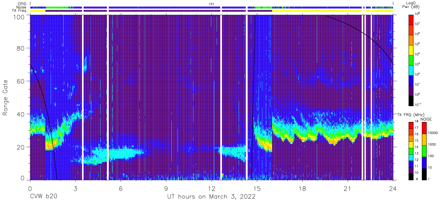Click the CVW b20 radar label
The height and width of the screenshot is (204, 442).
point(44,196)
